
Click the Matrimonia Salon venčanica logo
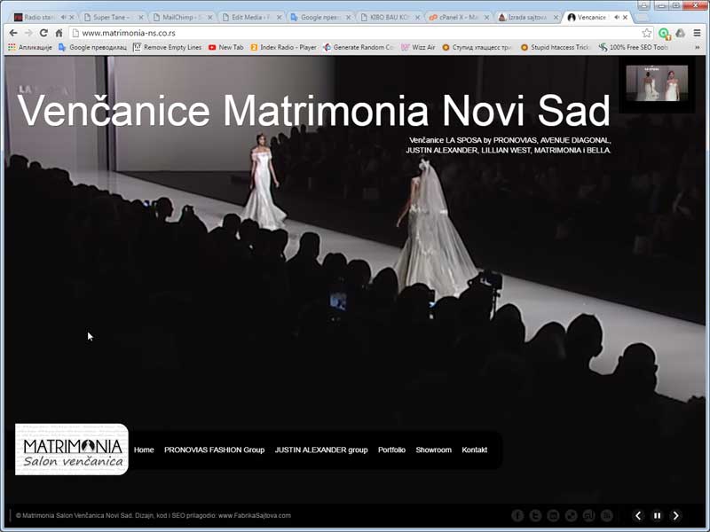72,450
